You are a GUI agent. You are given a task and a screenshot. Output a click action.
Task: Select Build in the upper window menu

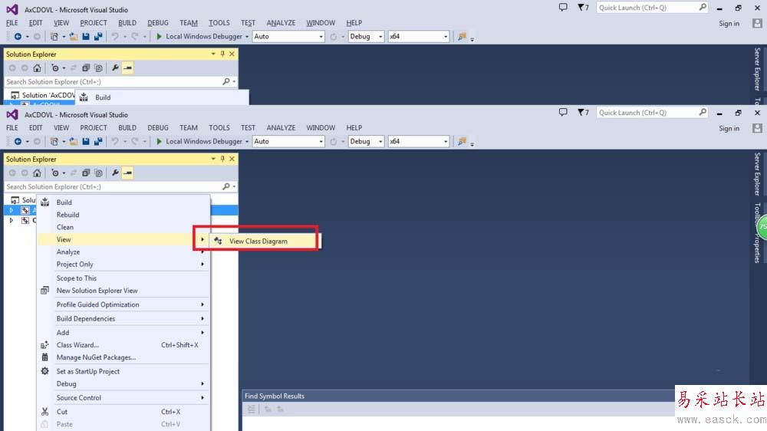[x=103, y=97]
